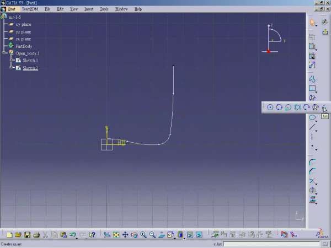Viewport: 331px width, 248px height.
Task: Select the Chamfer tool
Action: (x=312, y=171)
